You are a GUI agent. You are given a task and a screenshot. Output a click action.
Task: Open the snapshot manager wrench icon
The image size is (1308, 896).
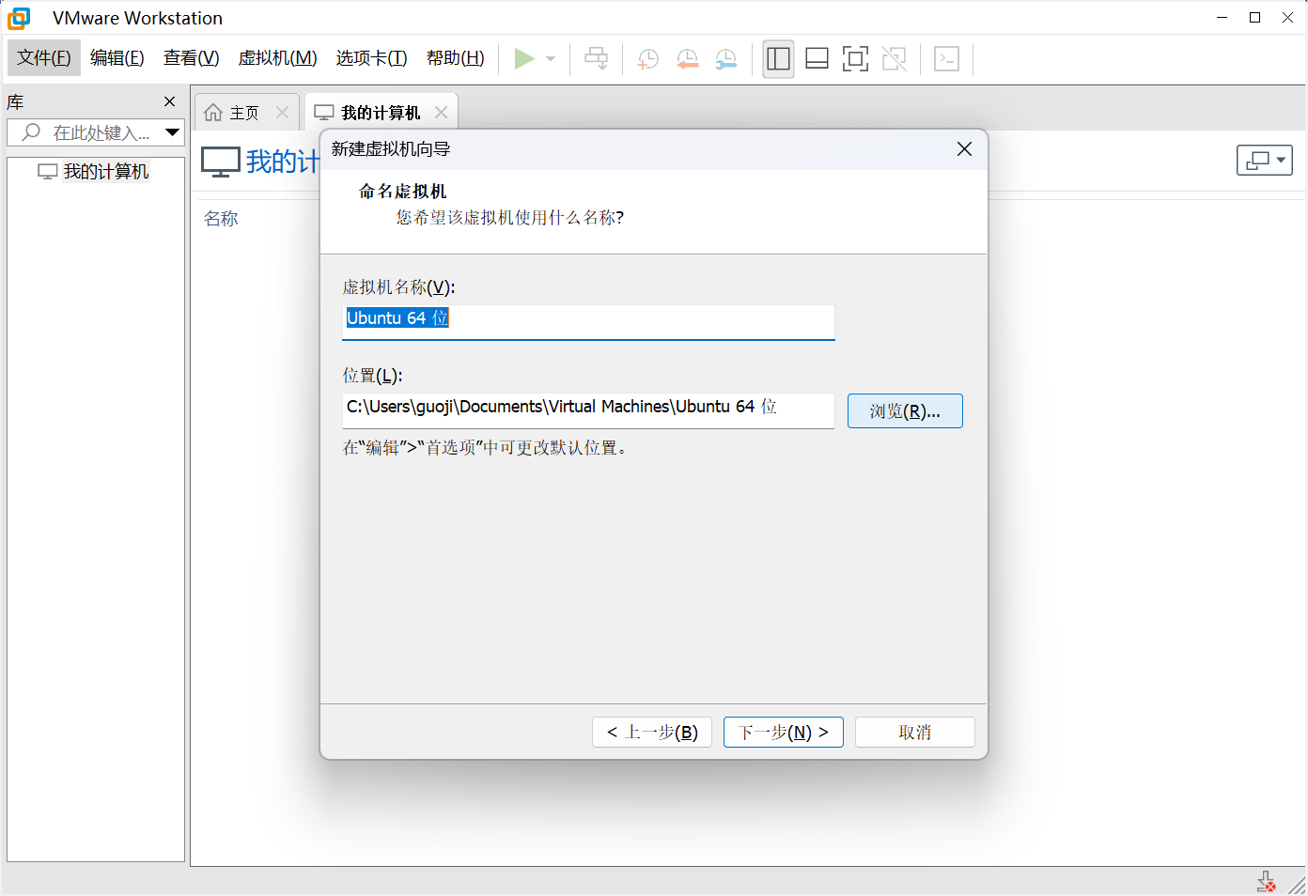pyautogui.click(x=726, y=59)
